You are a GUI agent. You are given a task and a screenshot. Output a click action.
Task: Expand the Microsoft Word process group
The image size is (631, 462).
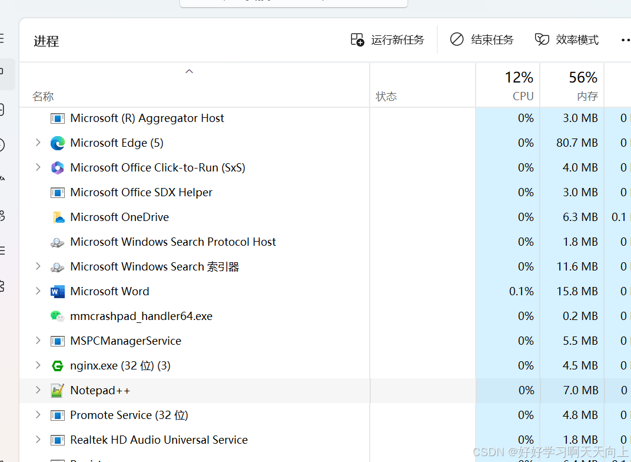pos(38,291)
